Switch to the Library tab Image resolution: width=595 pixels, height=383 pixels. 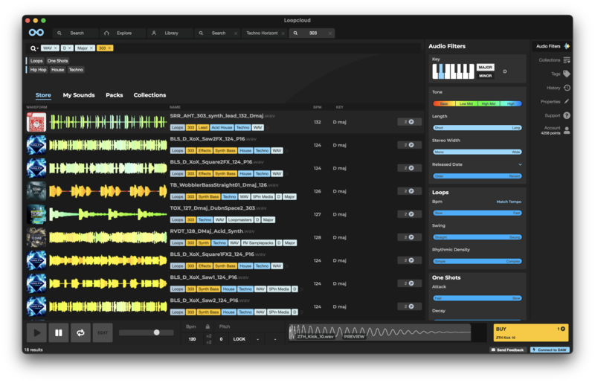(170, 33)
